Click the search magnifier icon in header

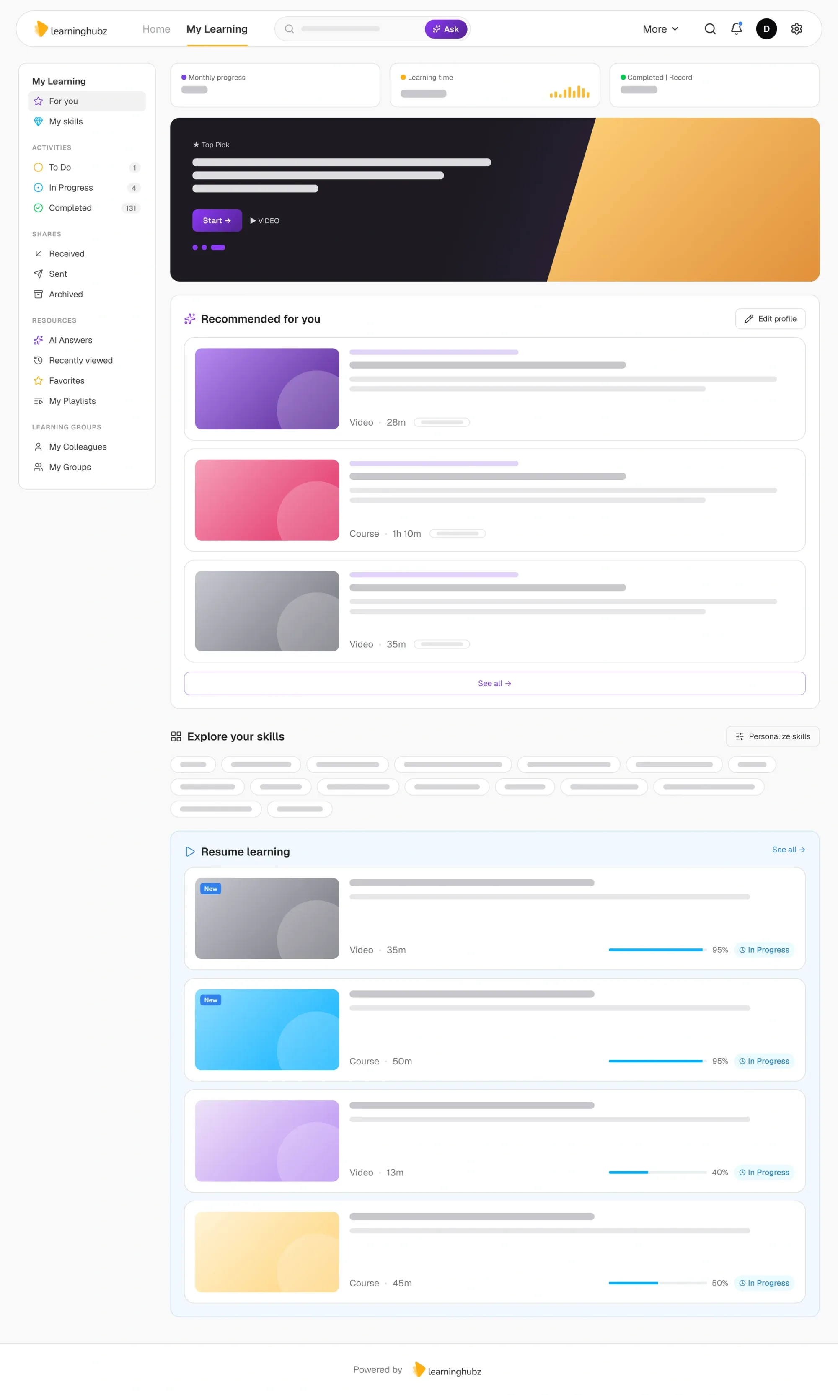point(710,29)
